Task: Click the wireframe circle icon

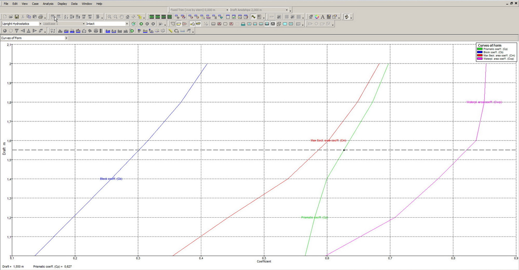Action: 11,31
